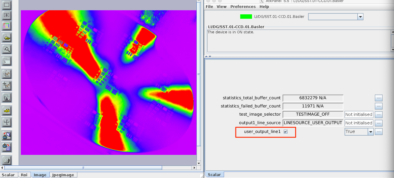Open the Preferences menu
The image size is (394, 178).
pyautogui.click(x=243, y=6)
